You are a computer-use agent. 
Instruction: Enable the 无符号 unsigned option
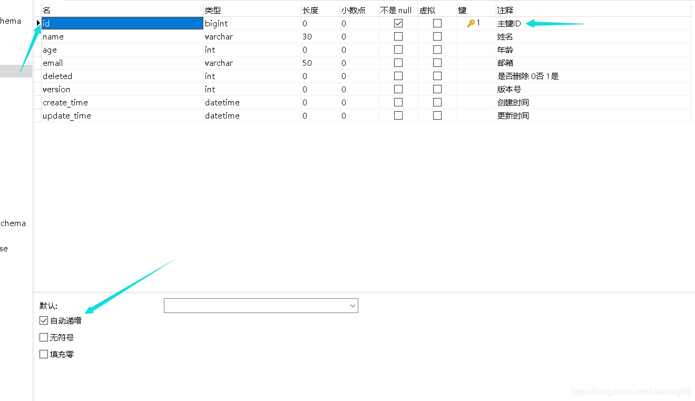[44, 337]
